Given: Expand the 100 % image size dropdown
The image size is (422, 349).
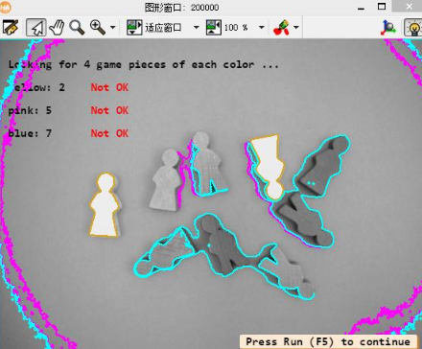Looking at the screenshot, I should [262, 28].
